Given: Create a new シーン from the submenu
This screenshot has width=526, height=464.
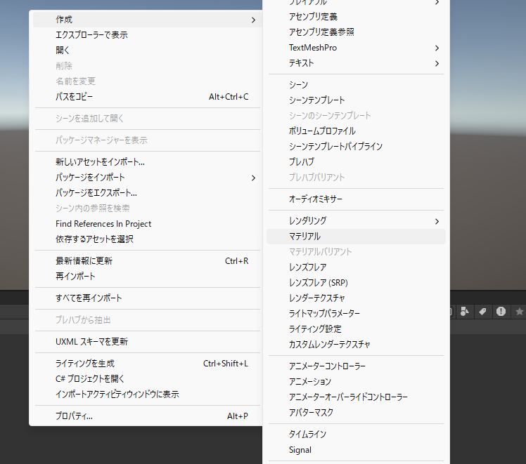Looking at the screenshot, I should coord(298,85).
